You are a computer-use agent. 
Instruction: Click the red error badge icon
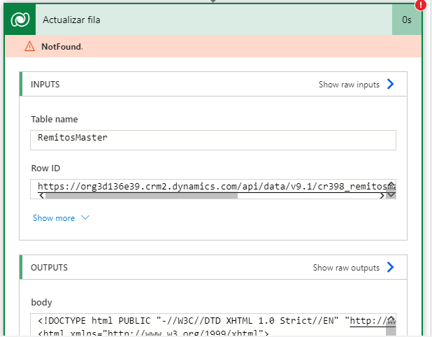click(x=421, y=5)
